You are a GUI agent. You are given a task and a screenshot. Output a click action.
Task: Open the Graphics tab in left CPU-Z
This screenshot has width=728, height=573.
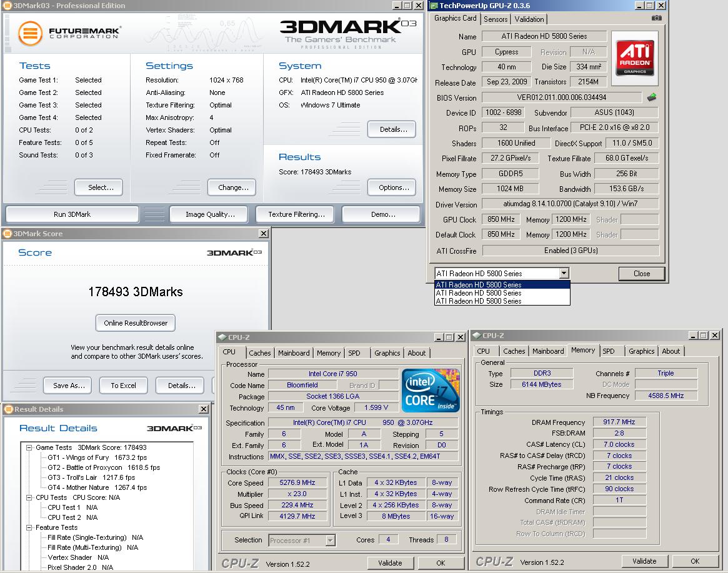click(x=387, y=353)
